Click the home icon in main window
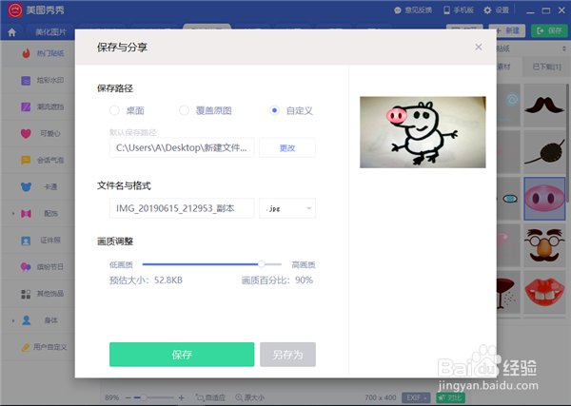Viewport: 571px width, 406px height. tap(12, 32)
